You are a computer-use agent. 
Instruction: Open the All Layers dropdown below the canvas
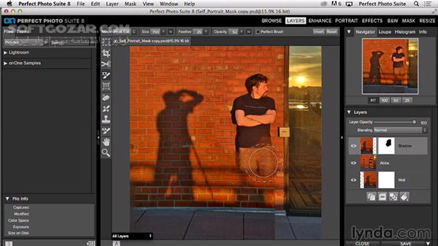[x=132, y=236]
